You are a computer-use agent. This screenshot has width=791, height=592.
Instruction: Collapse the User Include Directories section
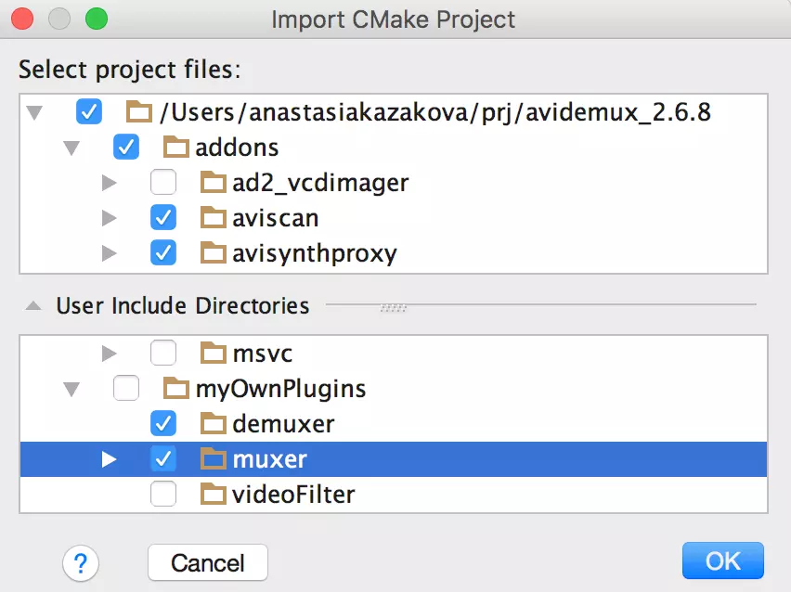tap(33, 305)
